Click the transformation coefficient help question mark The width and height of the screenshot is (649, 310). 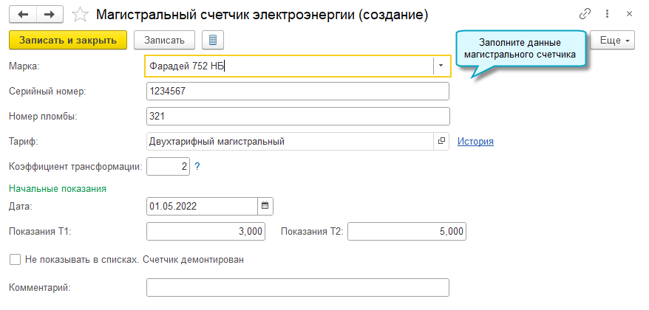(x=197, y=167)
